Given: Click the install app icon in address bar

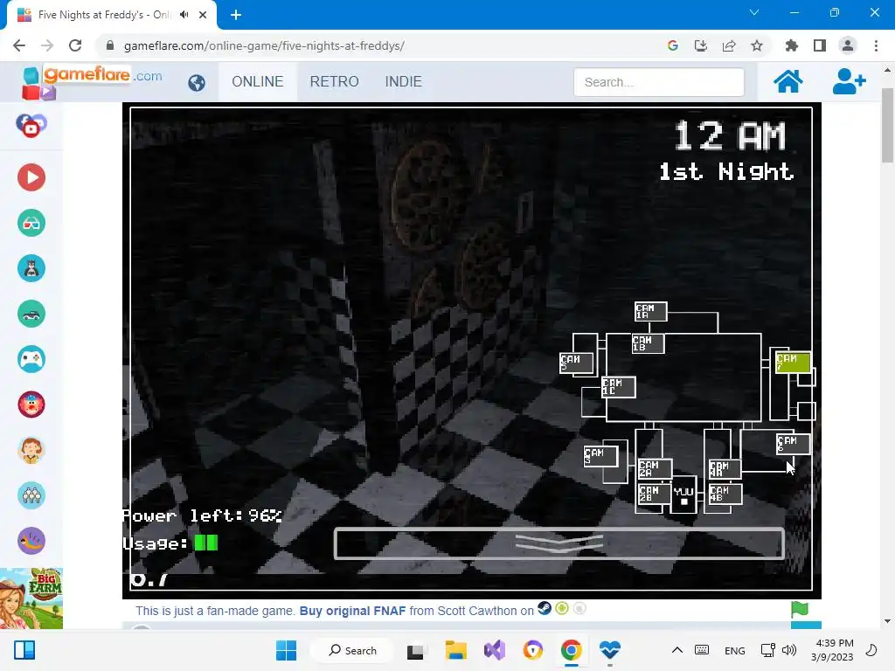Looking at the screenshot, I should [700, 45].
